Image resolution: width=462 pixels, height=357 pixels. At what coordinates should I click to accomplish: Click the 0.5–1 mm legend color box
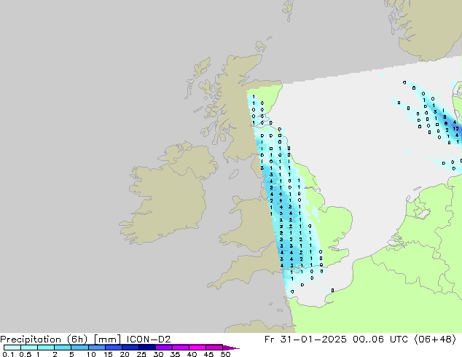pos(29,348)
